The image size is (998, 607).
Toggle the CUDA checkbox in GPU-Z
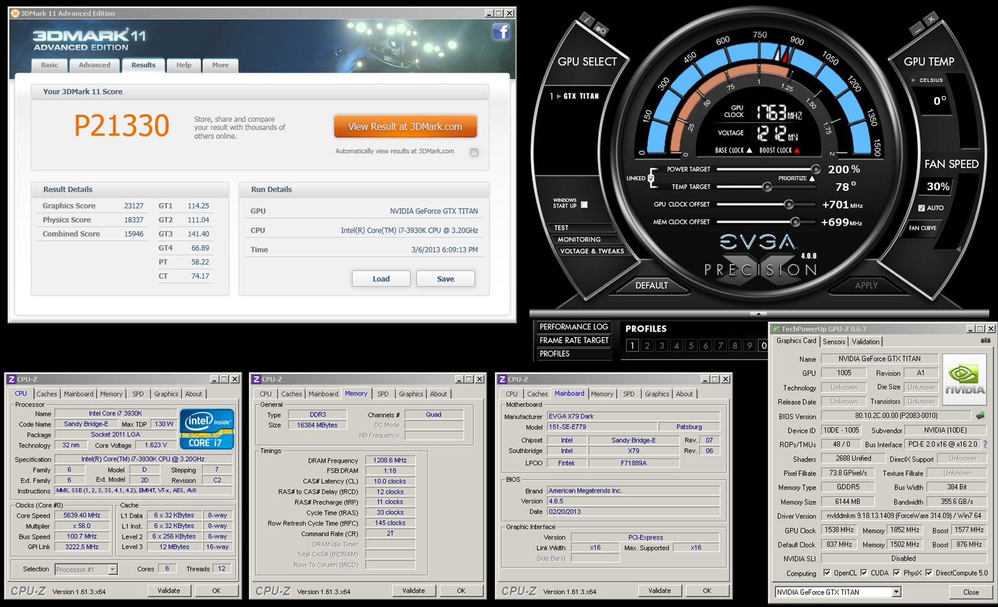tap(864, 573)
